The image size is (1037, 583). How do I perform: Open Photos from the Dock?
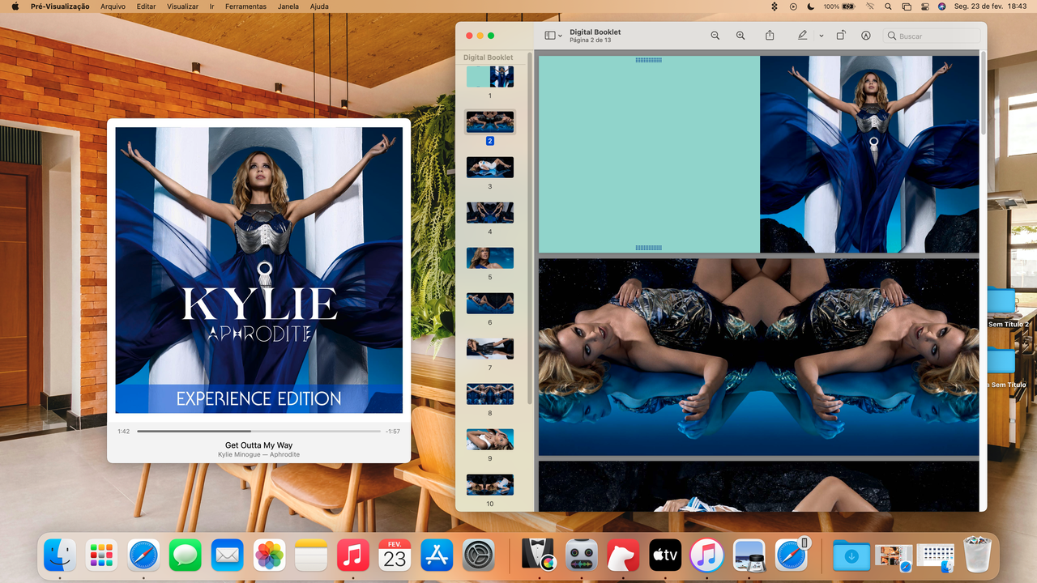click(x=269, y=555)
